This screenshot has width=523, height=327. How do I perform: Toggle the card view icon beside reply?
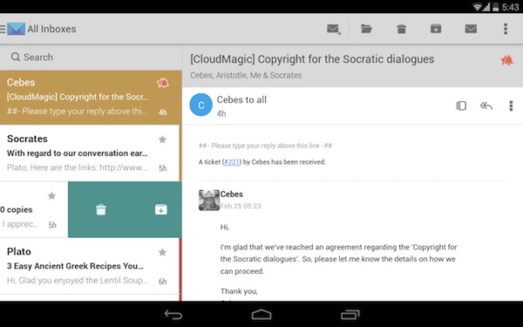coord(461,106)
